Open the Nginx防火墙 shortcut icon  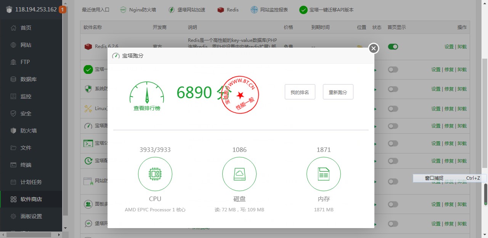tap(123, 10)
